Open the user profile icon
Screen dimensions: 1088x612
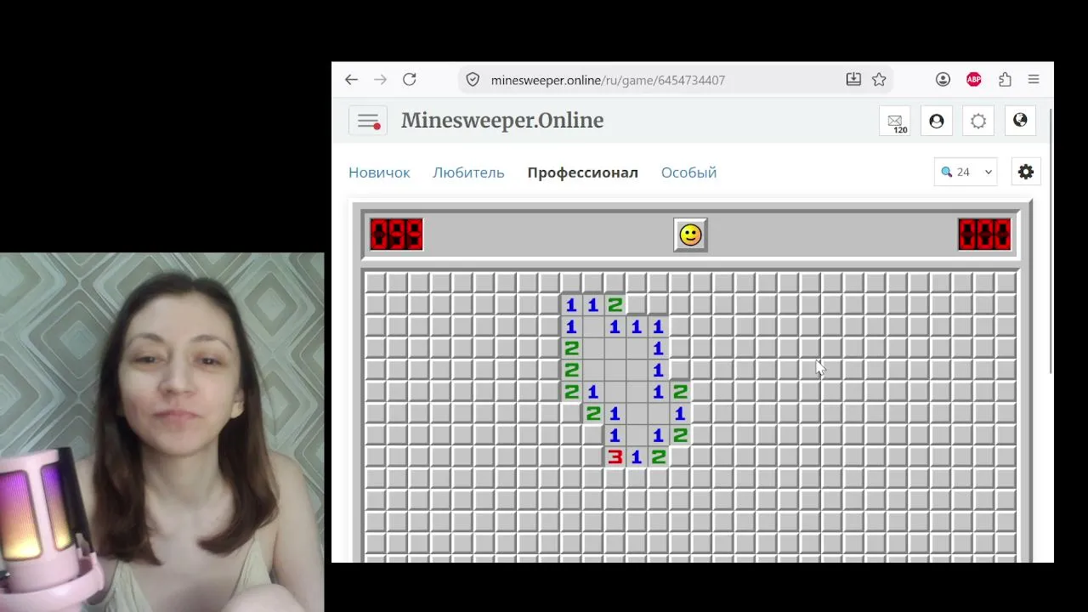pos(937,121)
